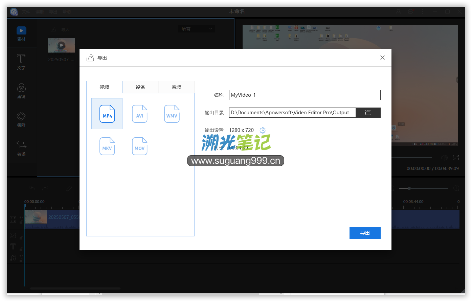This screenshot has width=472, height=302.
Task: Open the 帮助 menu
Action: [67, 12]
